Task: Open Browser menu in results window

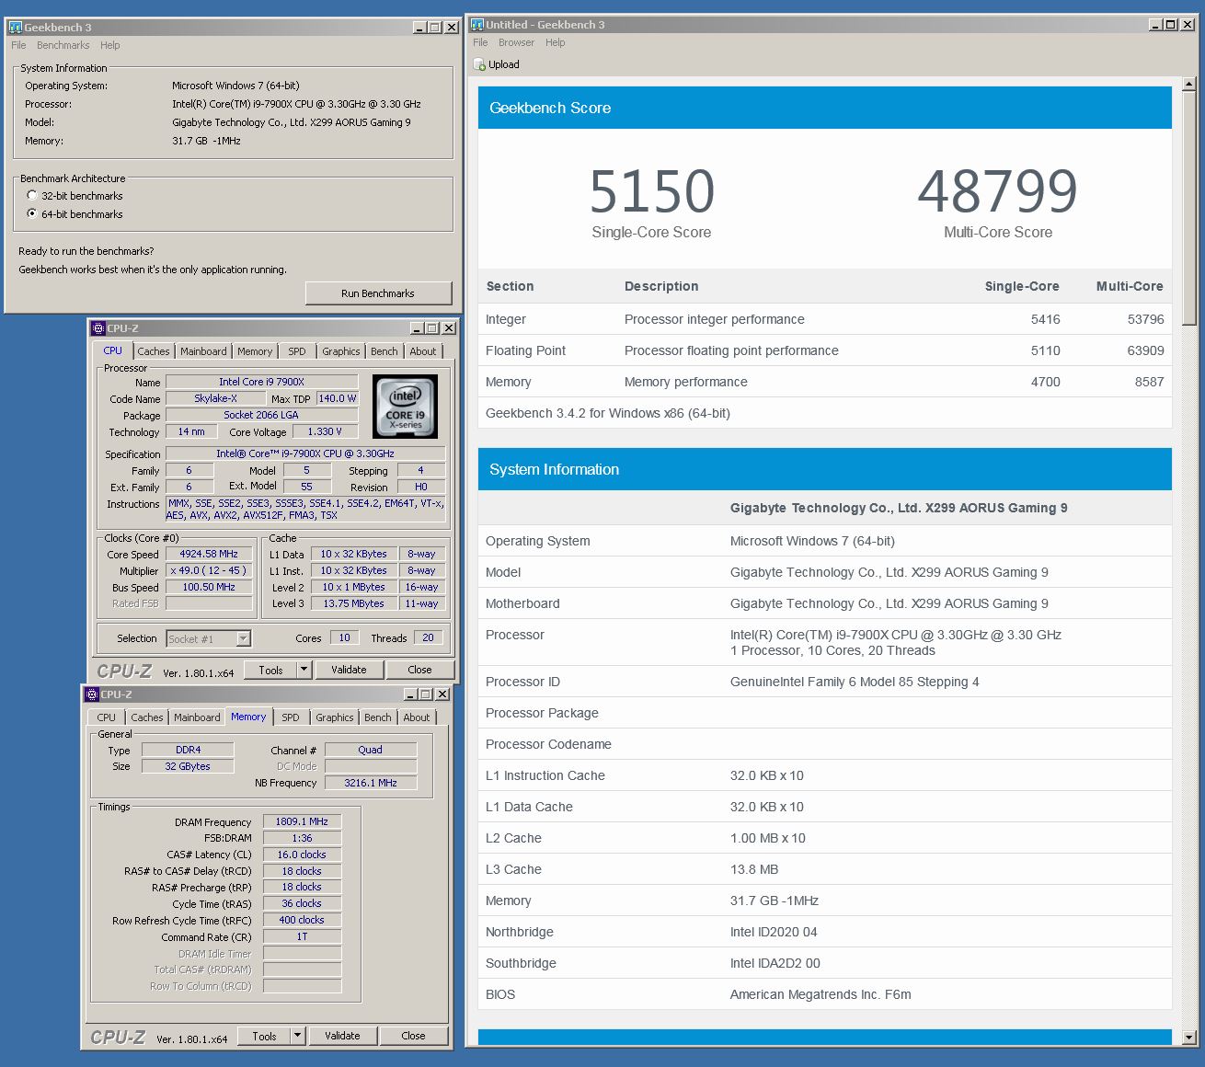Action: coord(516,42)
